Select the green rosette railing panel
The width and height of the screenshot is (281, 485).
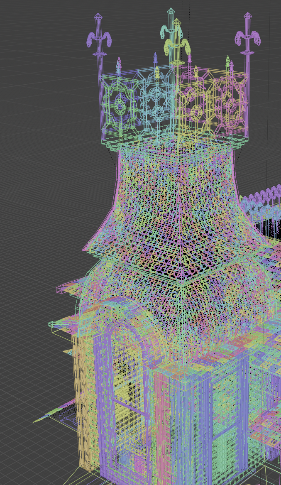[x=120, y=106]
